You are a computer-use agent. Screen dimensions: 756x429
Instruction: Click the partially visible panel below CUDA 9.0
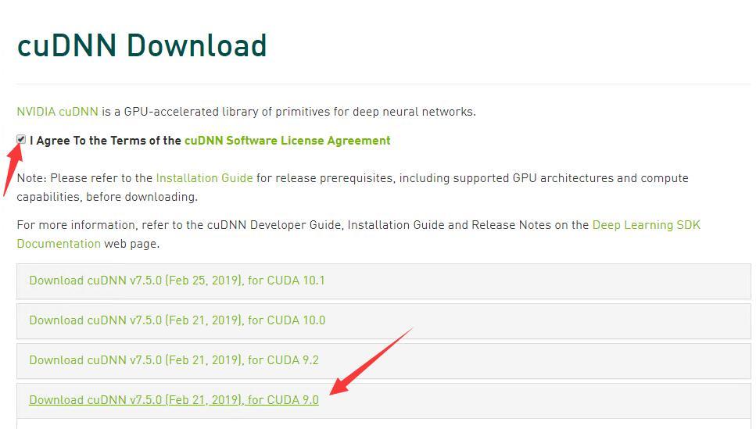[383, 424]
